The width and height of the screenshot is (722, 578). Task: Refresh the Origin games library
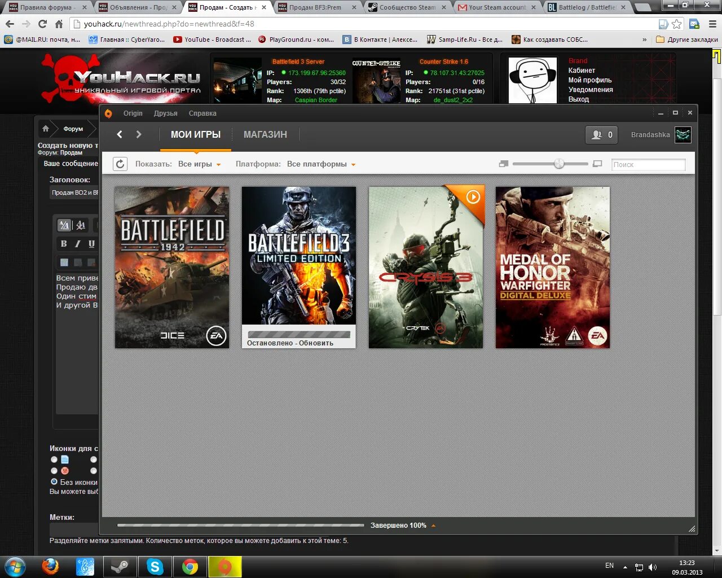pyautogui.click(x=120, y=164)
